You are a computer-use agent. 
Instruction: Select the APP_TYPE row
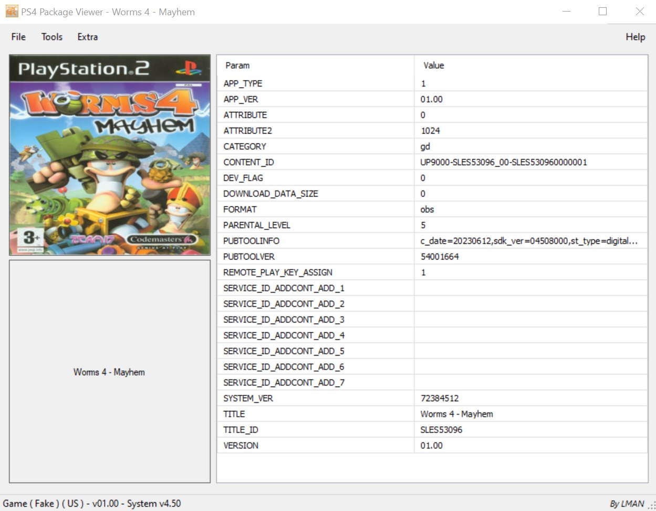tap(432, 83)
